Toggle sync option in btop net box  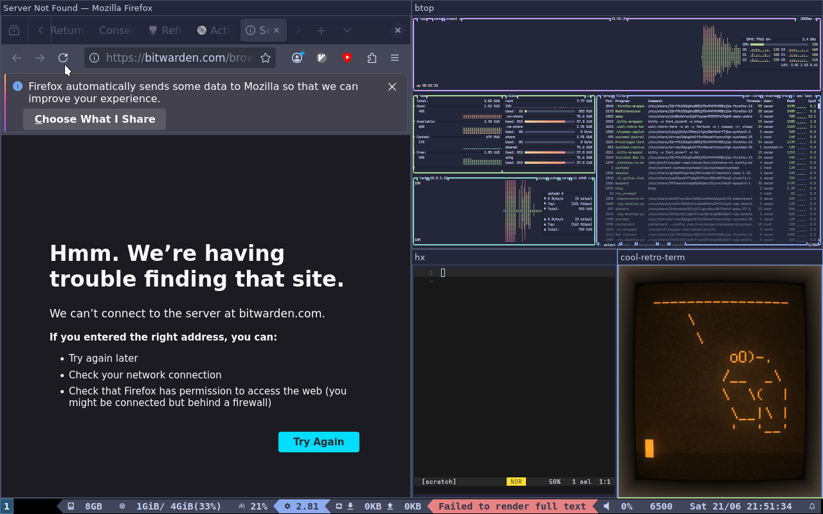[543, 178]
